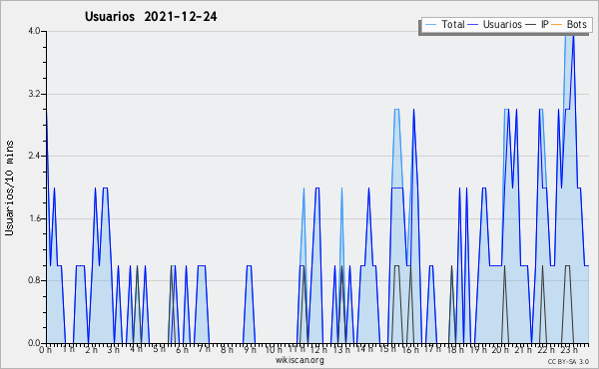Click the x-axis label '5 h'
Screen dimensions: 599x369
[x=159, y=350]
